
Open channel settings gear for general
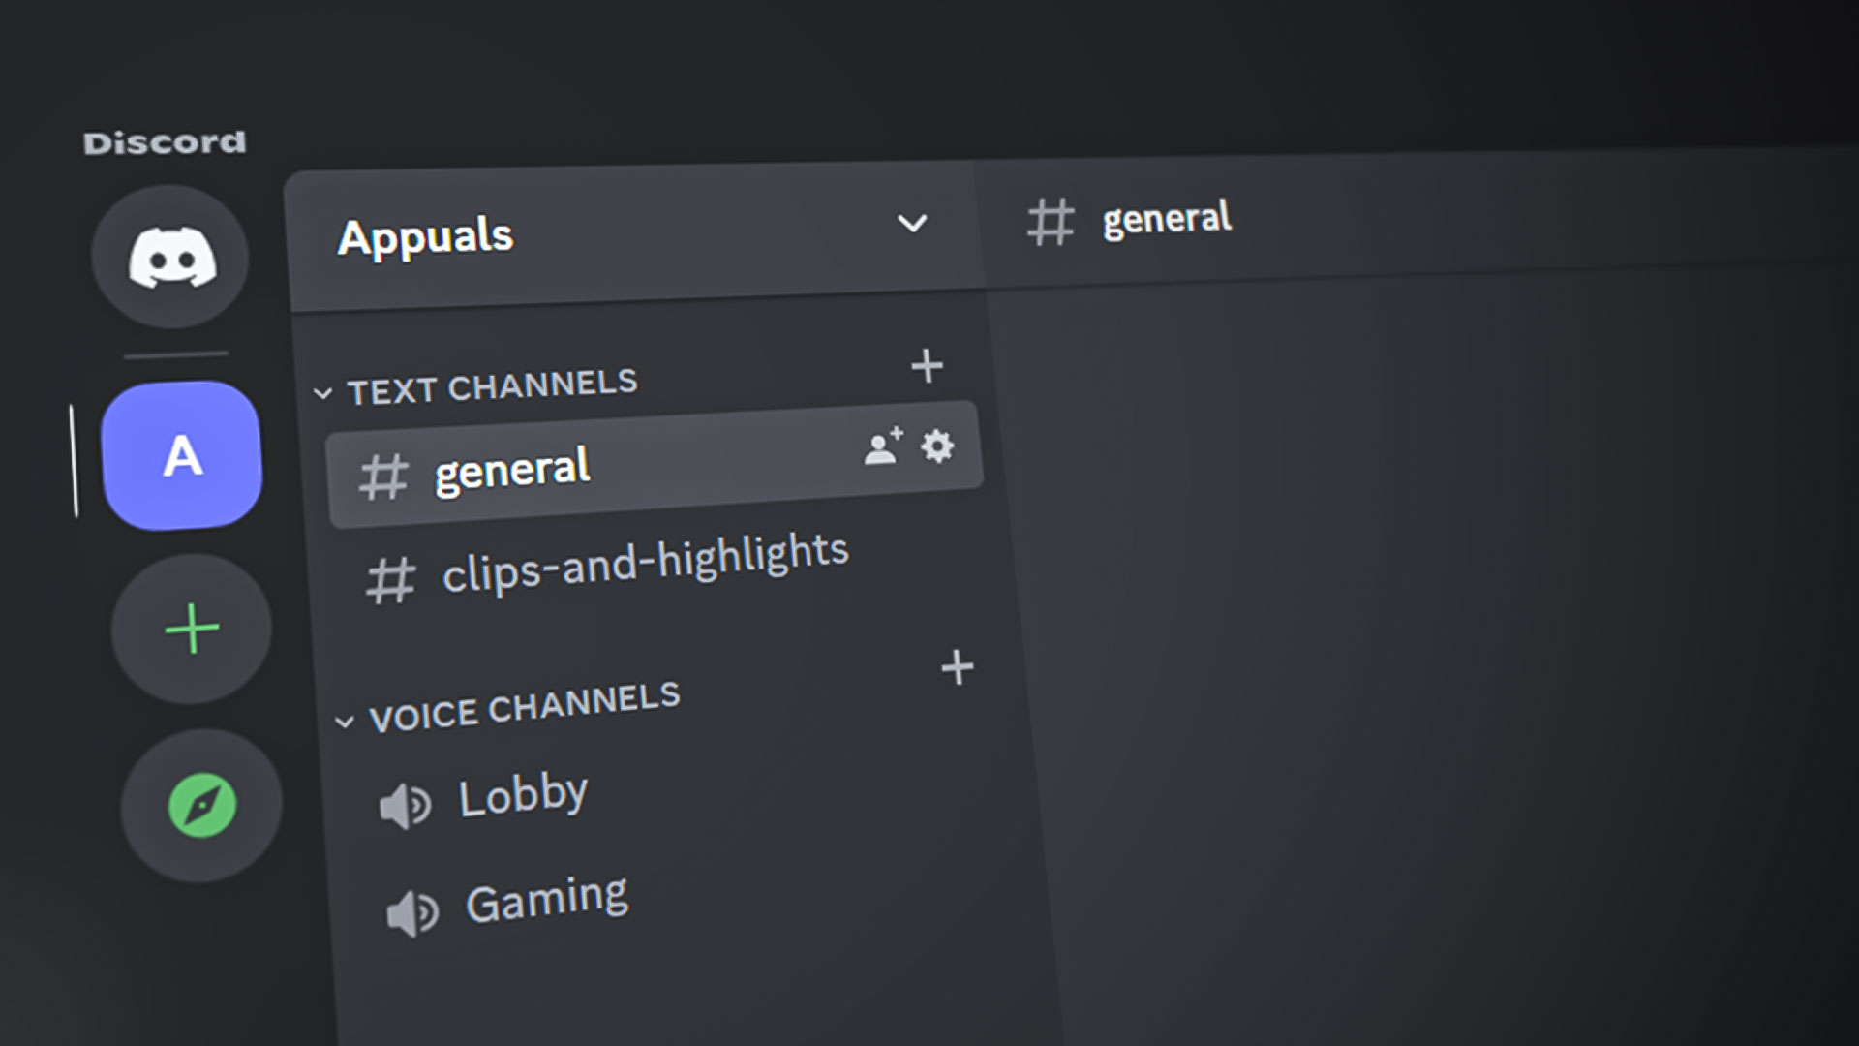934,447
